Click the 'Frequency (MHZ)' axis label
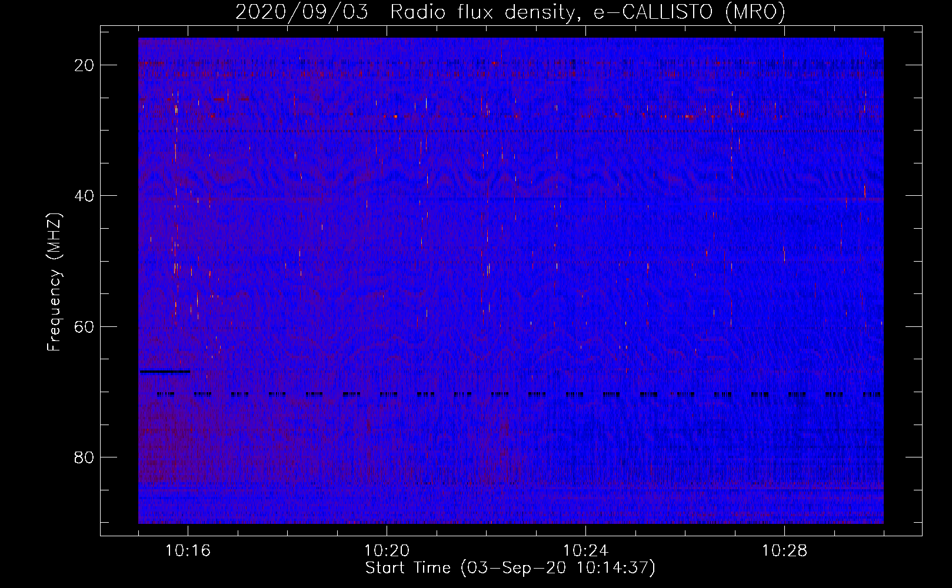This screenshot has width=952, height=588. click(54, 283)
